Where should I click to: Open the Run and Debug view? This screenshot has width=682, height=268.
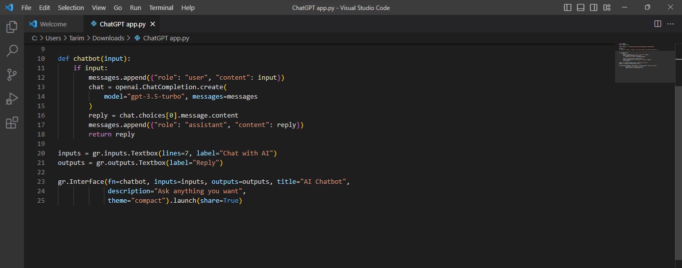coord(12,99)
